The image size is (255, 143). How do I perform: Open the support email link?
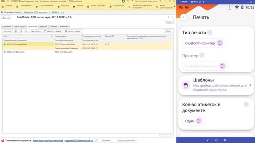[79, 141]
